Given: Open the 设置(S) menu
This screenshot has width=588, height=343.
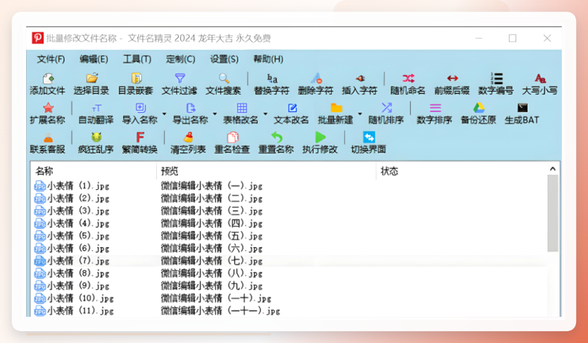Looking at the screenshot, I should point(224,60).
